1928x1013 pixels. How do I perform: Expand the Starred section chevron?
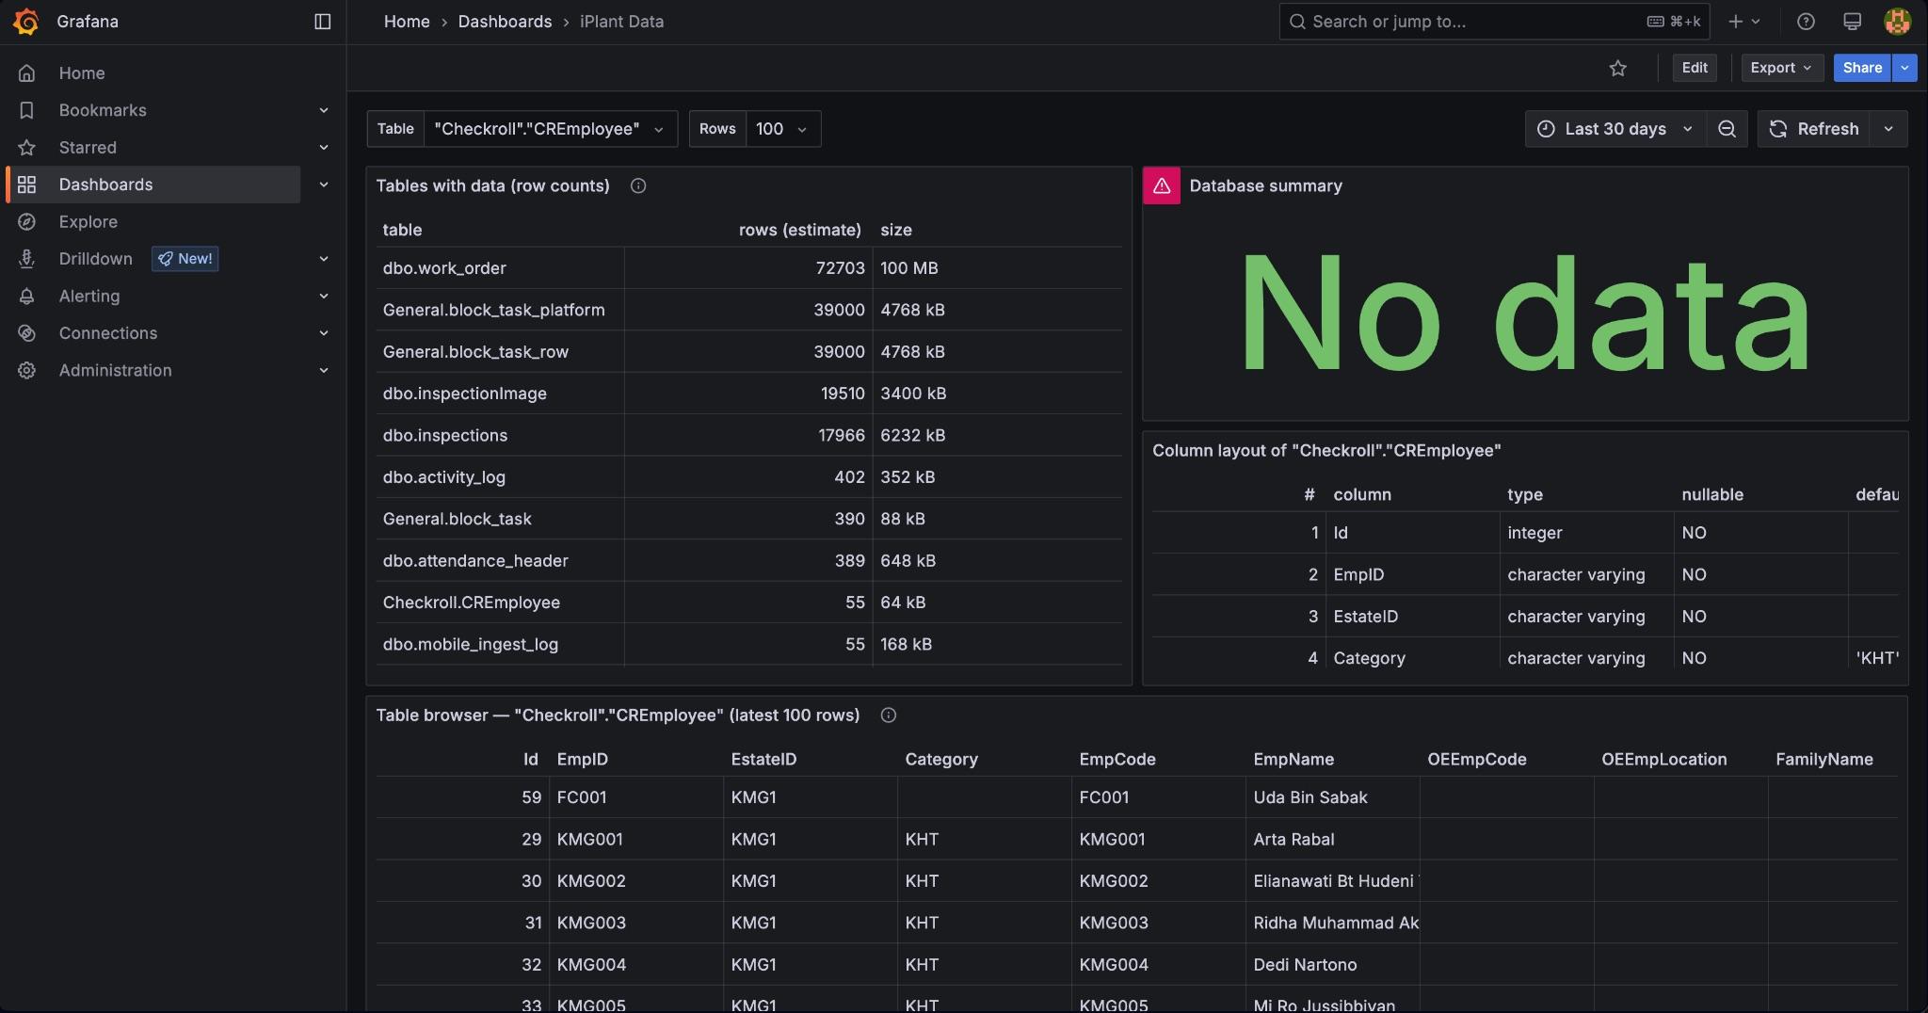324,148
